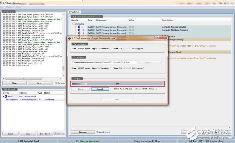The image size is (235, 143).
Task: Click the firmware programming progress bar
Action: click(117, 84)
